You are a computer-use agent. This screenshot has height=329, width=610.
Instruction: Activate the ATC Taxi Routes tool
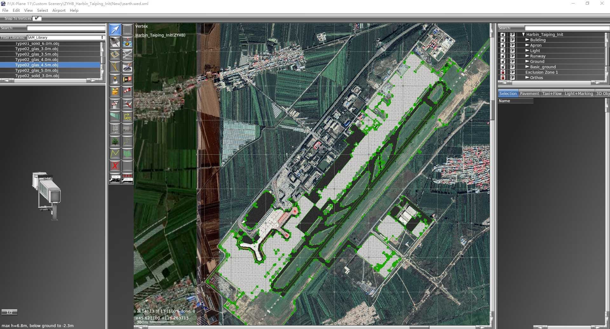[x=127, y=116]
